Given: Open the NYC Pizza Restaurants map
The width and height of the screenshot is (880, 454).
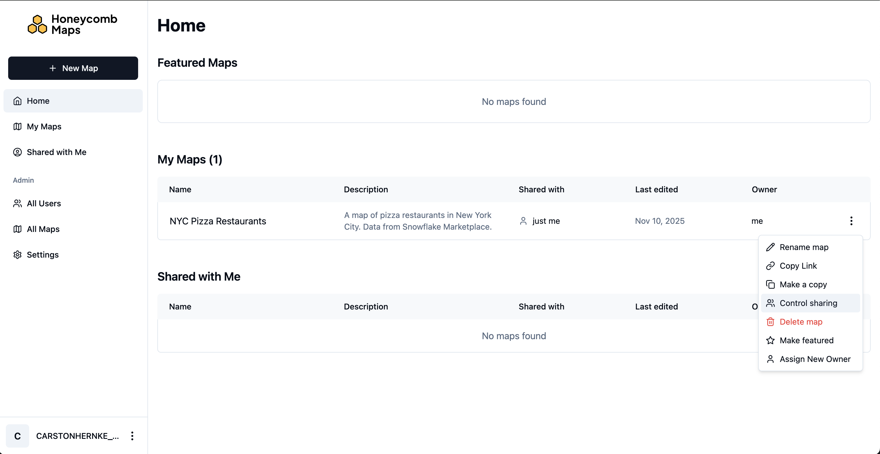Looking at the screenshot, I should click(x=218, y=221).
